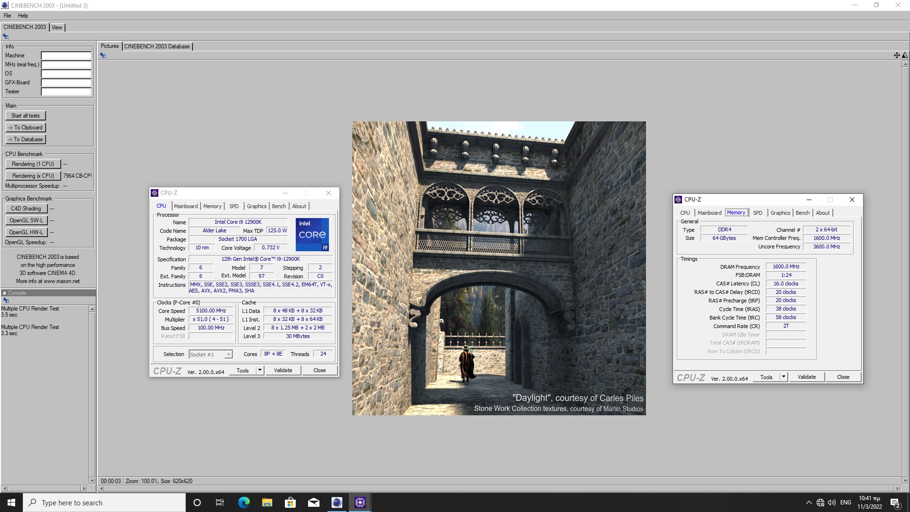Switch to CPU-Z taskbar icon
The image size is (910, 512).
tap(360, 503)
